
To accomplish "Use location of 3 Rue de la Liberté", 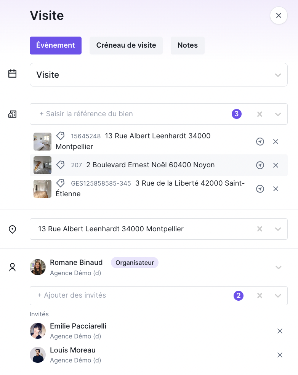I will pos(260,189).
